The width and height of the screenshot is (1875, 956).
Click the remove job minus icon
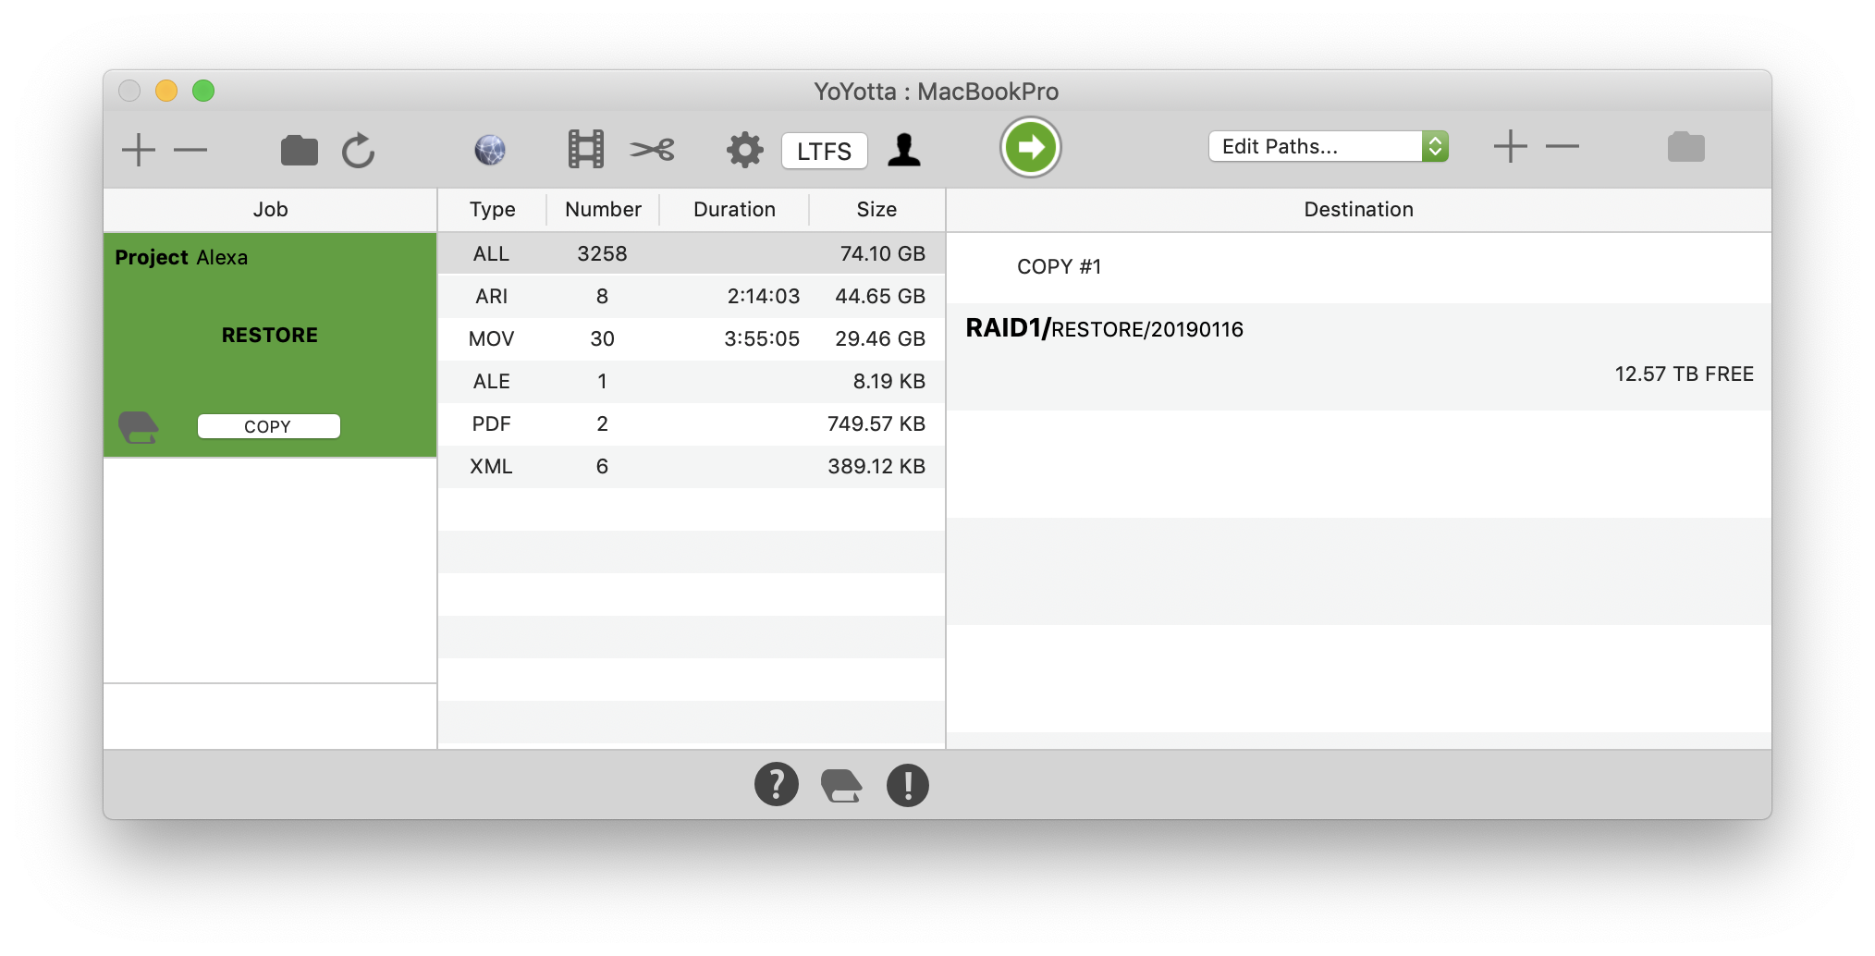[x=190, y=150]
